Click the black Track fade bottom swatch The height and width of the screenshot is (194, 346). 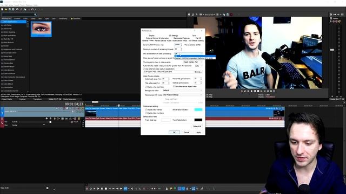pos(198,120)
